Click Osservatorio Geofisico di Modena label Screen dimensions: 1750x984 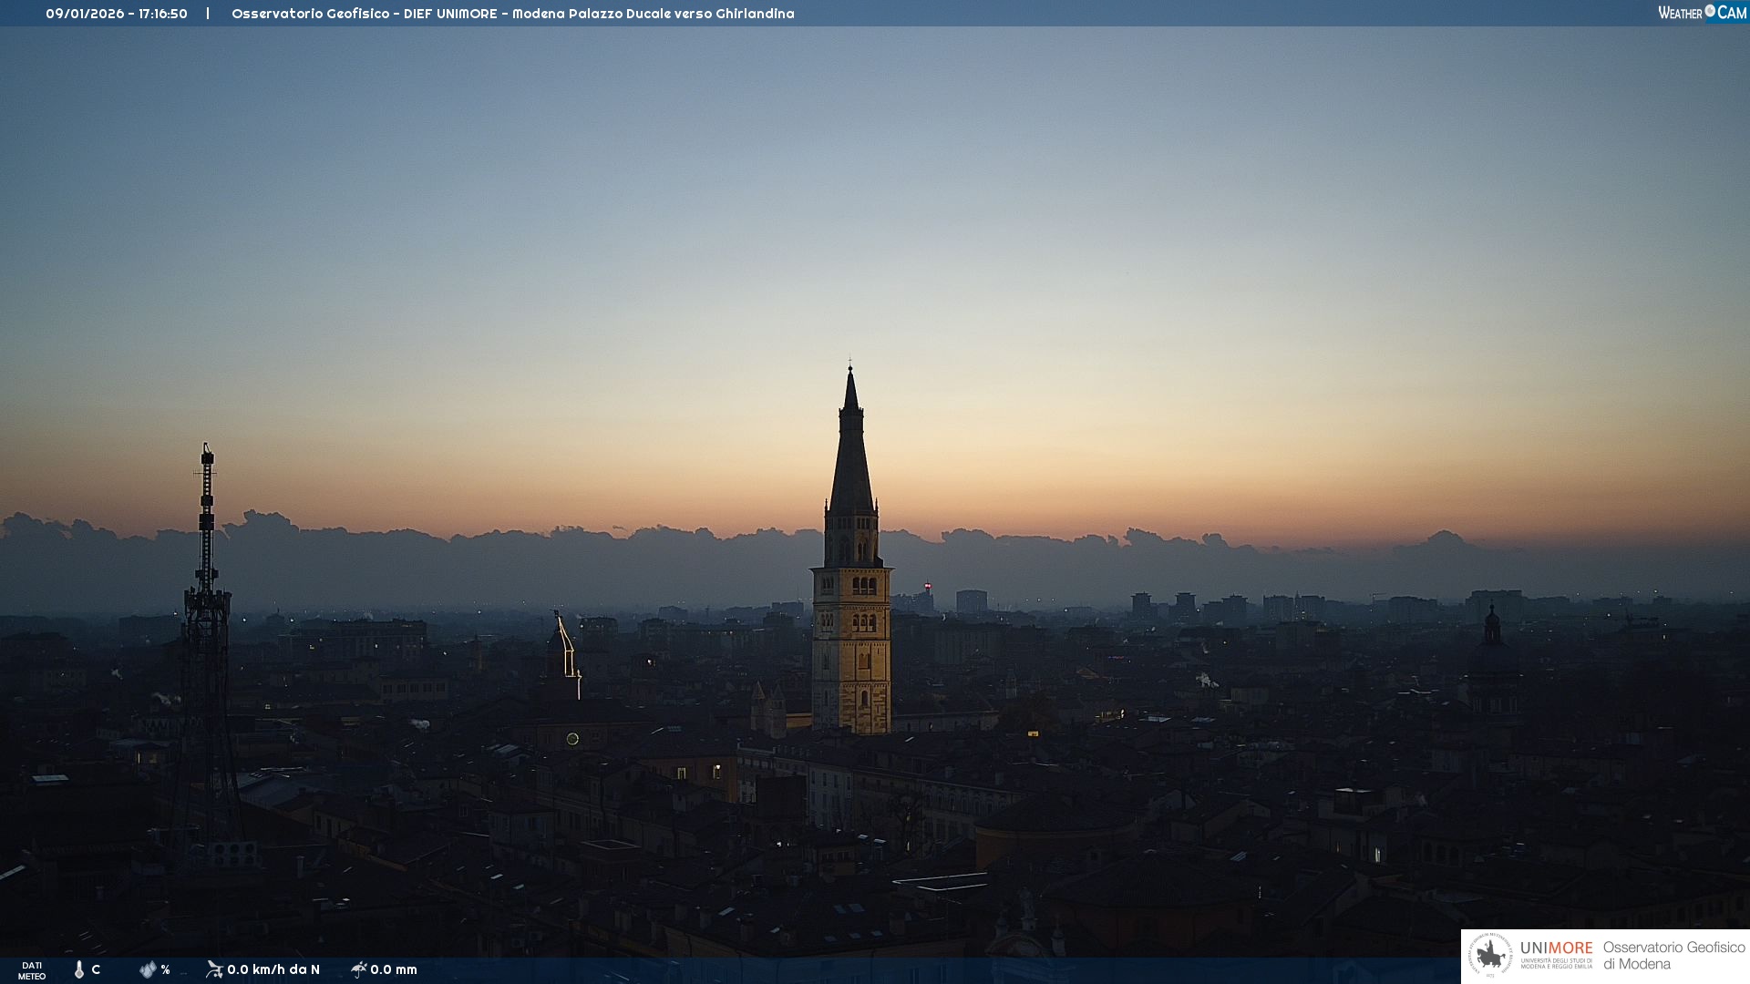pyautogui.click(x=1673, y=956)
